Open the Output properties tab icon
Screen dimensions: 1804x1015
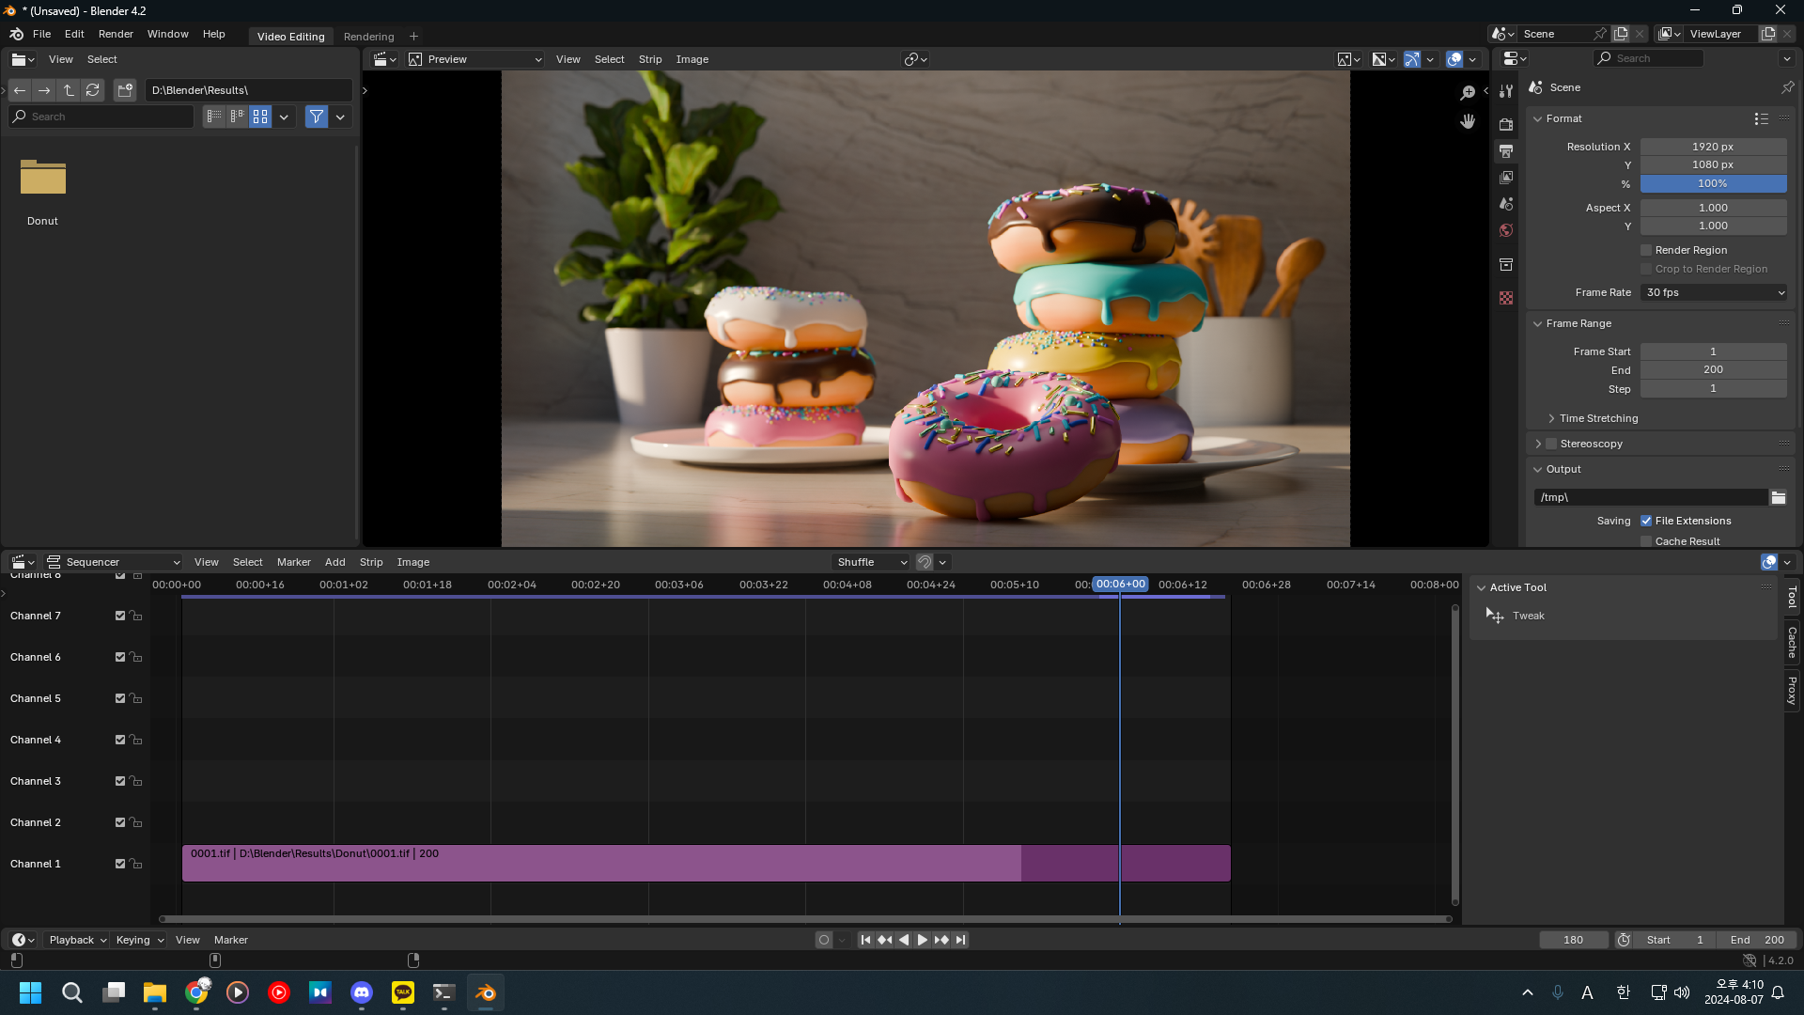click(1506, 151)
